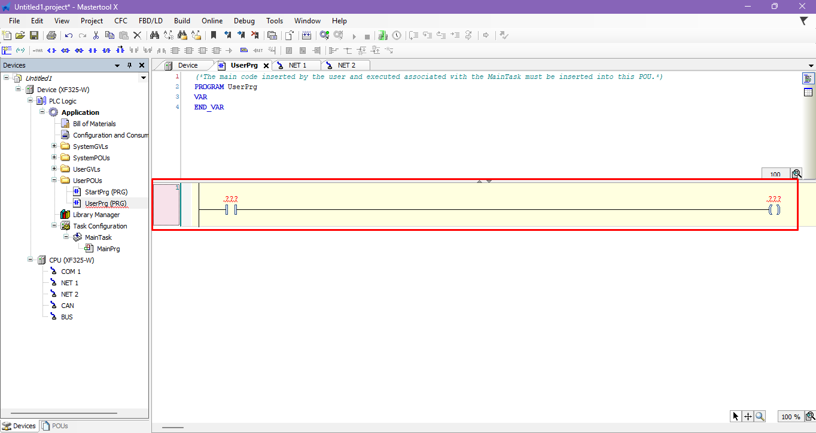816x433 pixels.
Task: Open StartPrg (PRG) in the device tree
Action: click(x=100, y=192)
